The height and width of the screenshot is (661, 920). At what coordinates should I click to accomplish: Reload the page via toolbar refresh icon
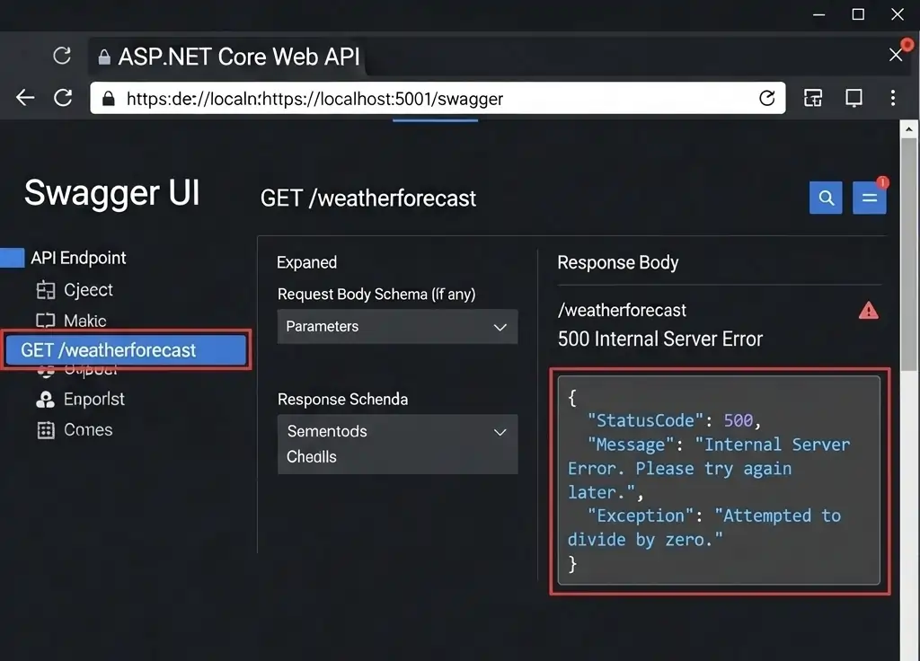[63, 97]
